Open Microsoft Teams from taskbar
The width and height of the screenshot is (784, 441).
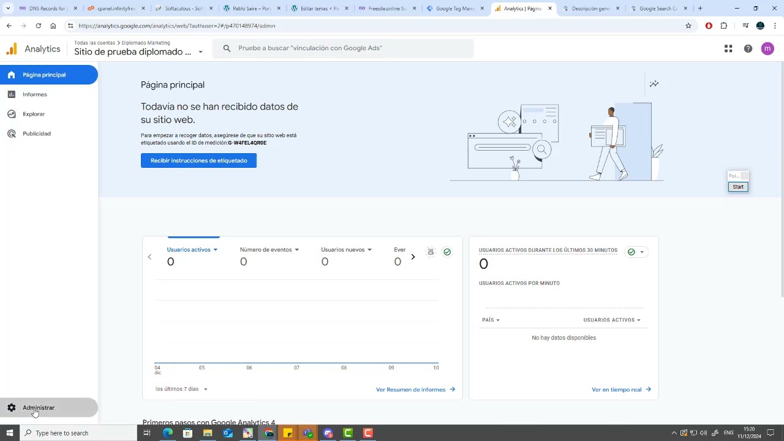pyautogui.click(x=308, y=433)
